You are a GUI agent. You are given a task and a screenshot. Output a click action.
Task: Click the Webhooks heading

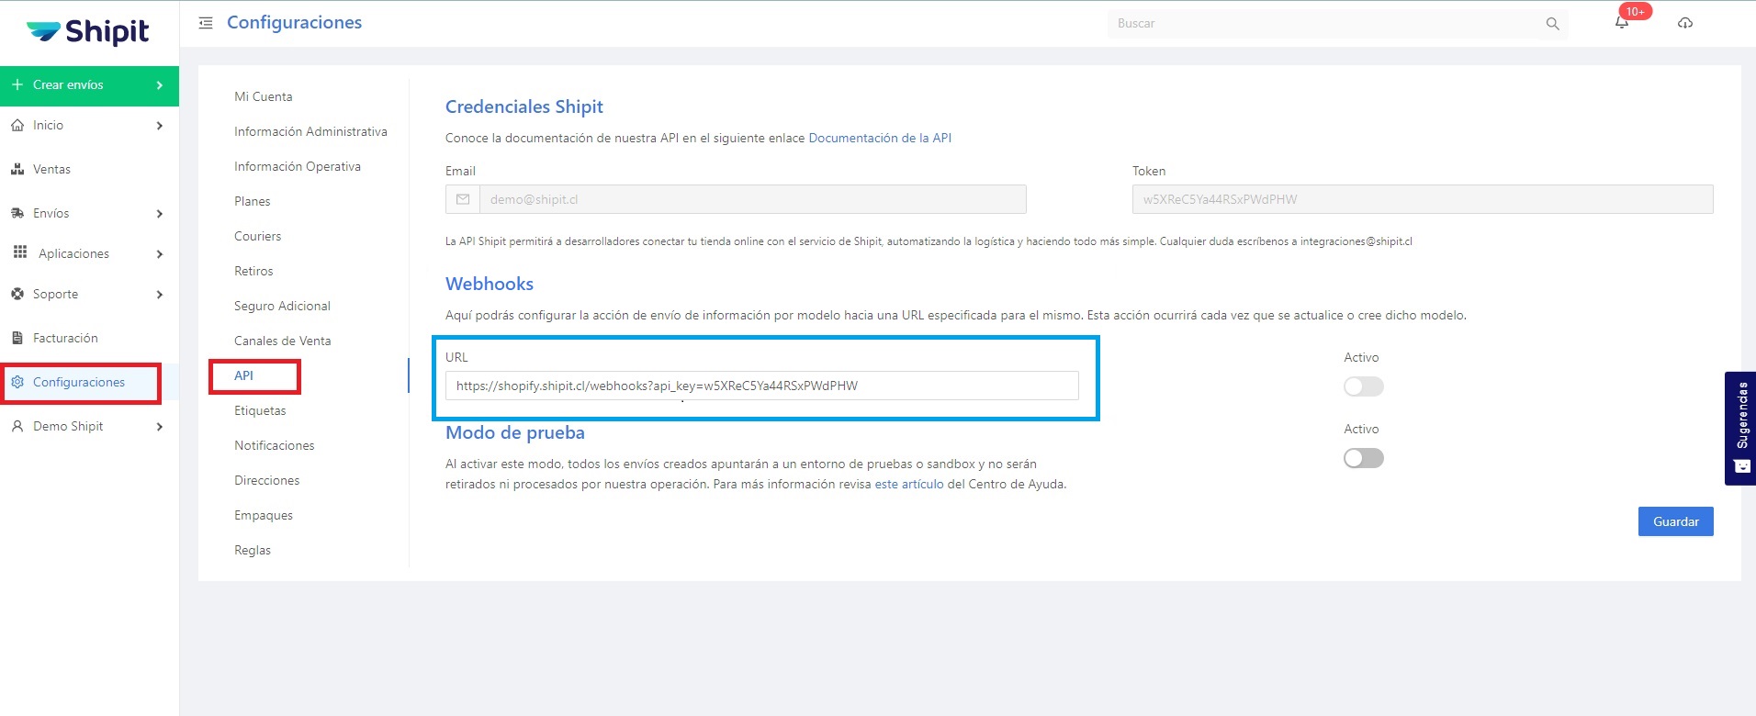[x=490, y=284]
